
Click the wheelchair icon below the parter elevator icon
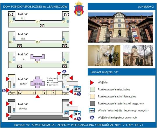point(79,94)
